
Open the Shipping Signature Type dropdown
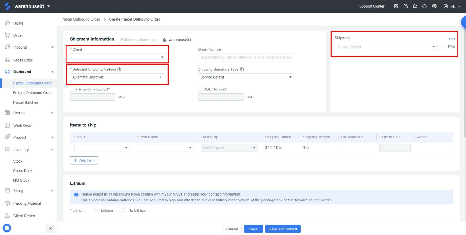pos(246,77)
